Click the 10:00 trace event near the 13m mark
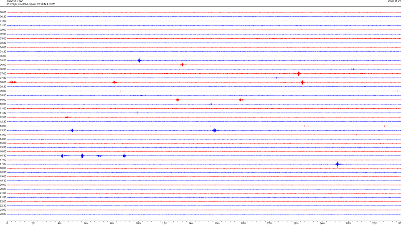401x225 pixels. pyautogui.click(x=178, y=100)
